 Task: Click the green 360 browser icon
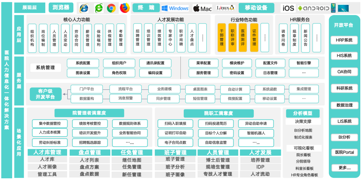[x=99, y=8]
